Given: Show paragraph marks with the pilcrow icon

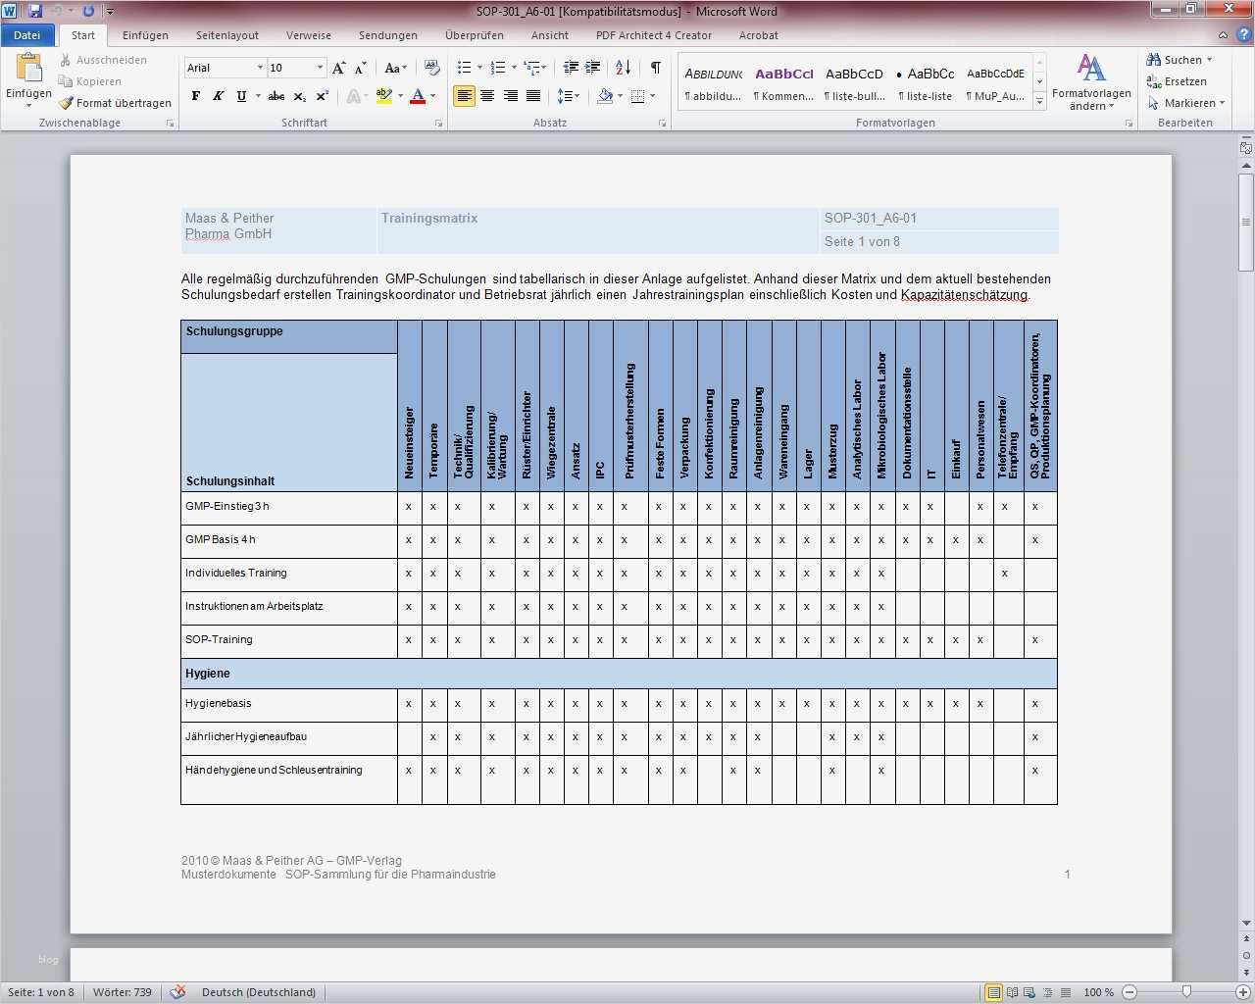Looking at the screenshot, I should point(655,68).
